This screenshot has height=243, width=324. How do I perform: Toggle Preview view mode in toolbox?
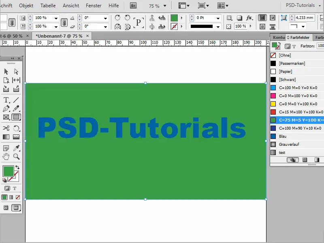tap(16, 208)
